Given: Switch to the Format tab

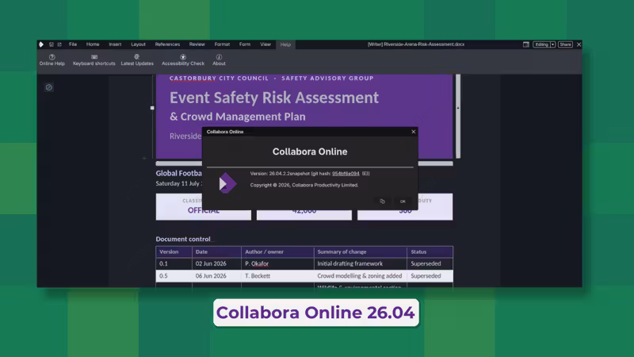Looking at the screenshot, I should (222, 44).
